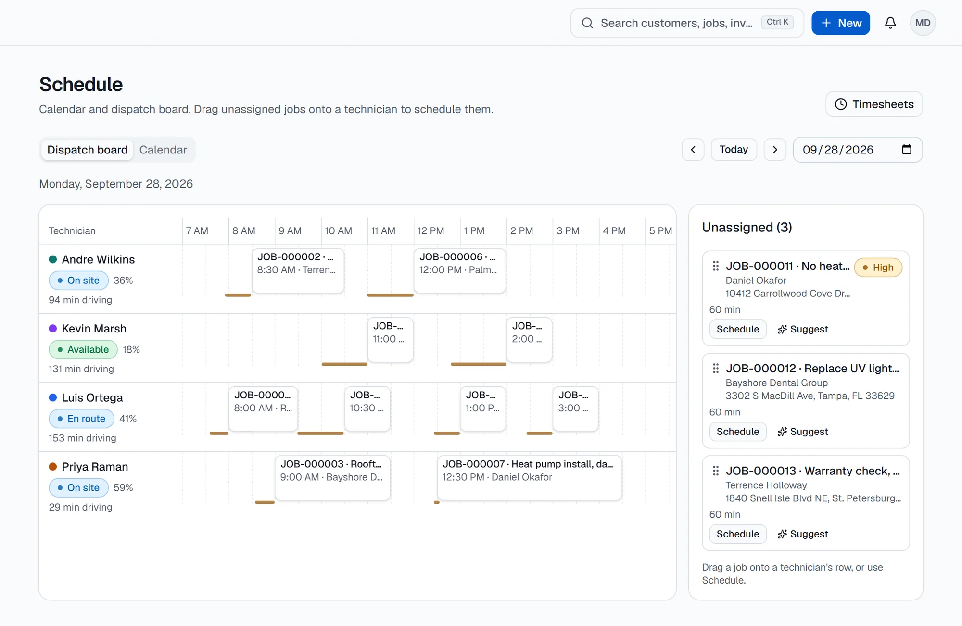Click Schedule for JOB-000011
This screenshot has width=962, height=626.
[x=738, y=329]
